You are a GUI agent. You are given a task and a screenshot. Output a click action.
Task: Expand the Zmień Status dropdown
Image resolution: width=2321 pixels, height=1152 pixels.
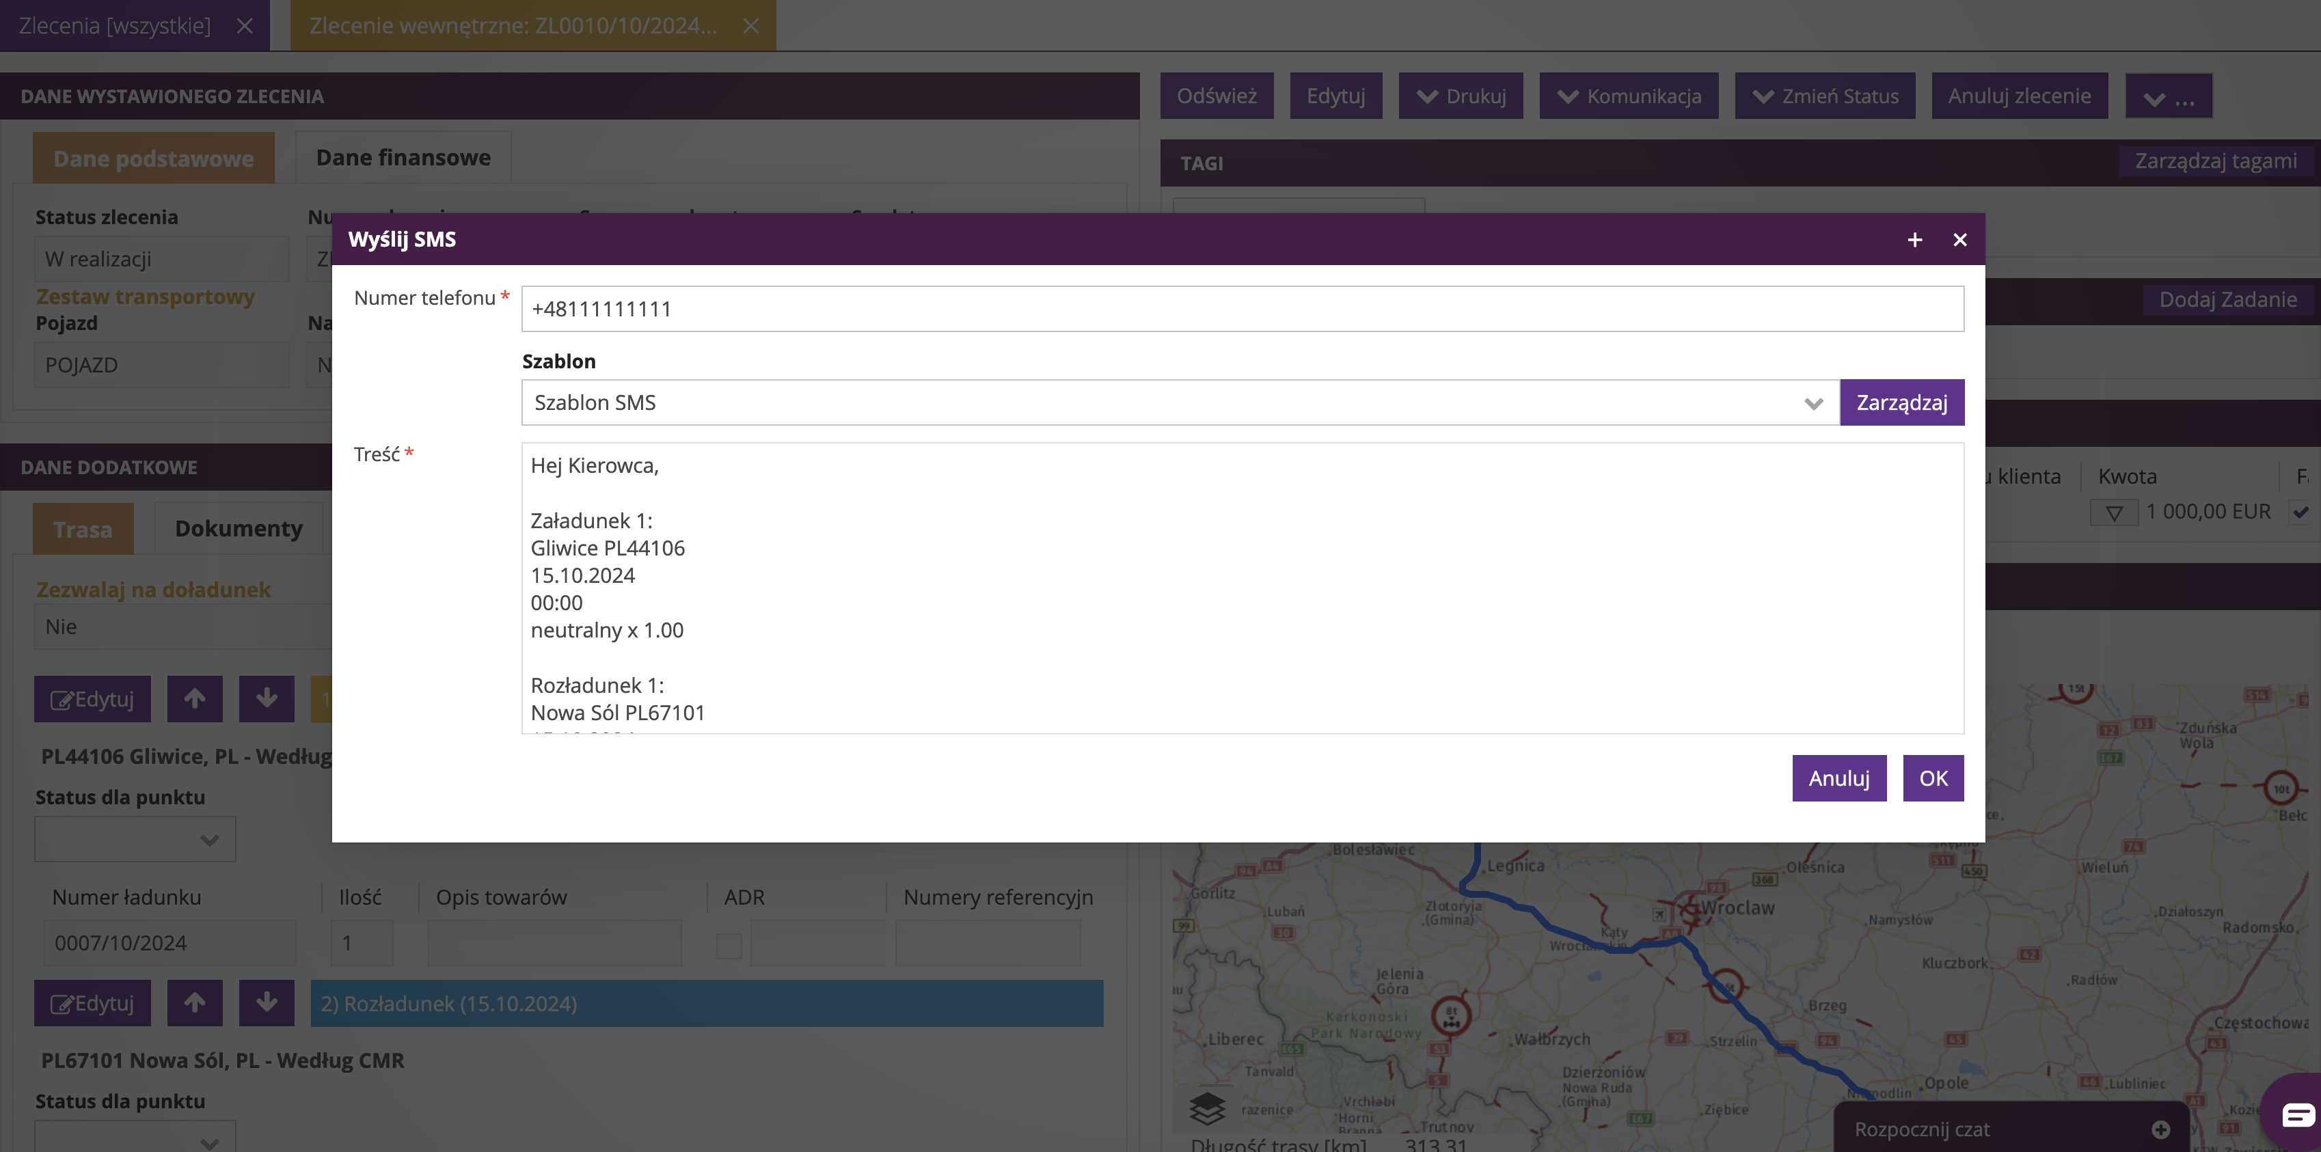pyautogui.click(x=1825, y=96)
